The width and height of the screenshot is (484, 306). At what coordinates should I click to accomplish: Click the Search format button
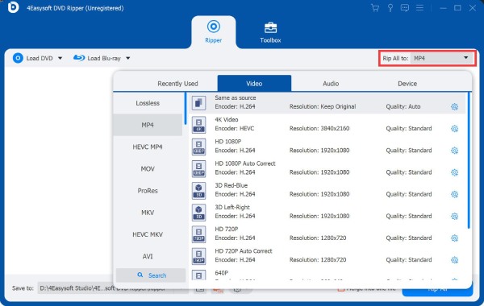(151, 275)
